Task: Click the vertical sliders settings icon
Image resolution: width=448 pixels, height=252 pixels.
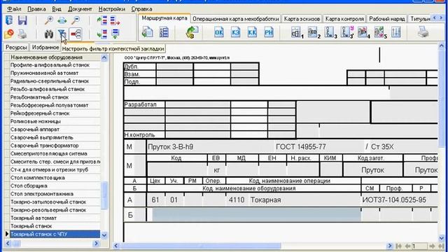Action: coord(396,32)
